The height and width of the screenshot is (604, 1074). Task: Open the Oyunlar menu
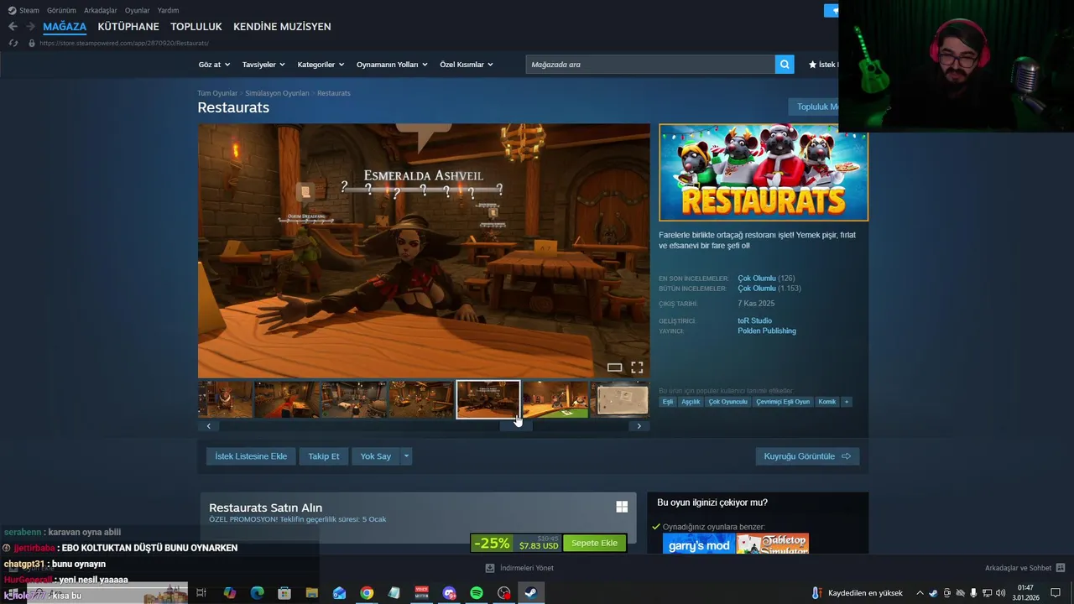[137, 10]
